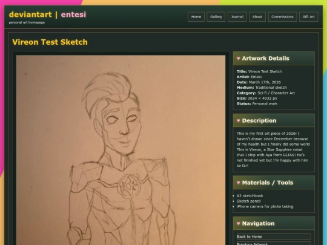Click the description paragraph about Vireon
Screen dimensions: 327x245
point(273,149)
